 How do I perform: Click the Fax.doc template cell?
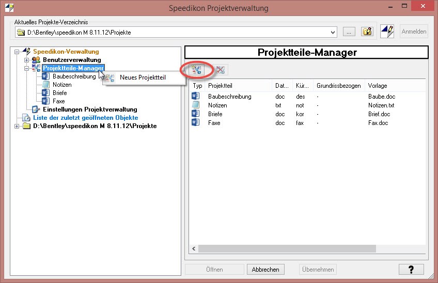378,123
